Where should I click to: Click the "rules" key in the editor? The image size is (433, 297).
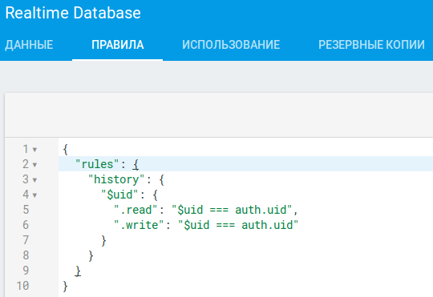tap(97, 164)
